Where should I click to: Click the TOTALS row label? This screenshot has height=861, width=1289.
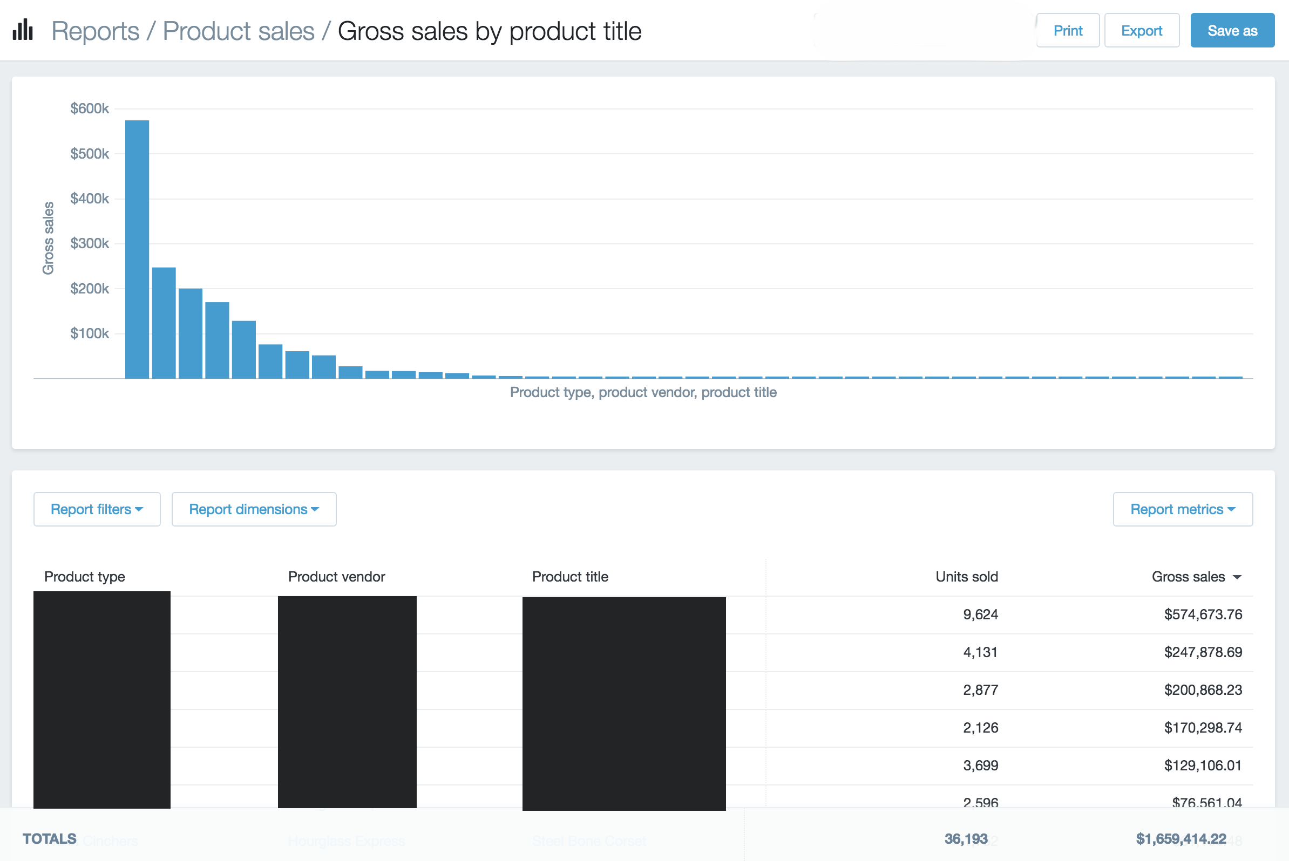(50, 838)
